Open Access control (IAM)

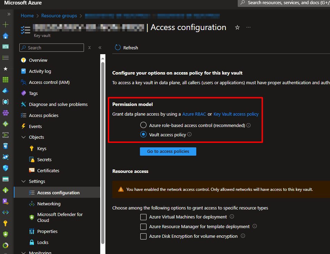(x=49, y=82)
